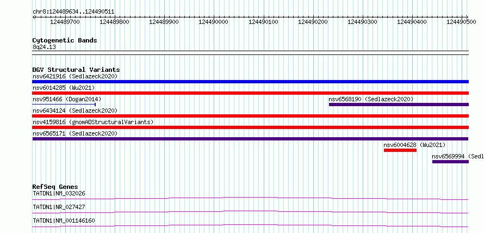
Task: Click the TATDN1|NM_032026 gene line
Action: (x=250, y=198)
